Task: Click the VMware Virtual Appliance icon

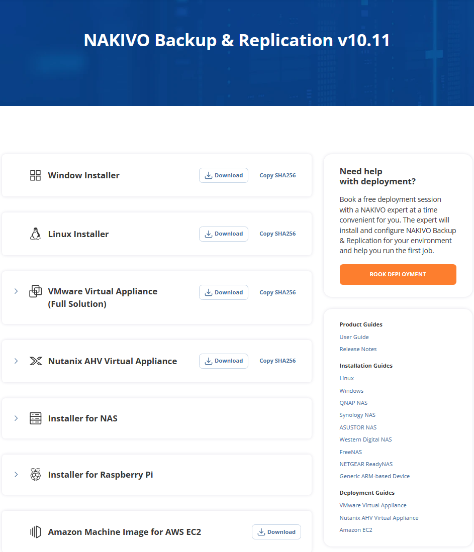Action: (35, 291)
